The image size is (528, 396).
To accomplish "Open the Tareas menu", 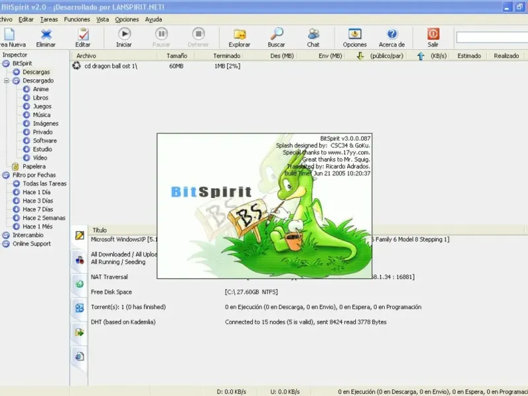I will point(49,20).
